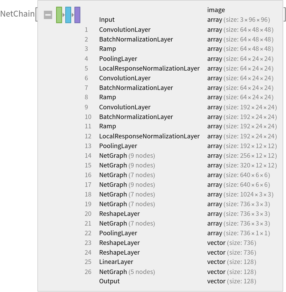Viewport: 286px width, 292px height.
Task: Select LocalResponseNormalizationLayer at layer 5
Action: tap(149, 69)
